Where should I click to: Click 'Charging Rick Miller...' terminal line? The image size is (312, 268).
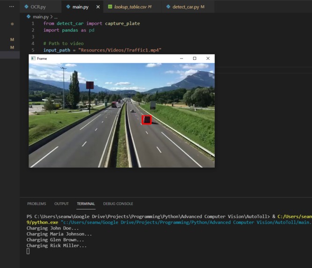point(57,246)
